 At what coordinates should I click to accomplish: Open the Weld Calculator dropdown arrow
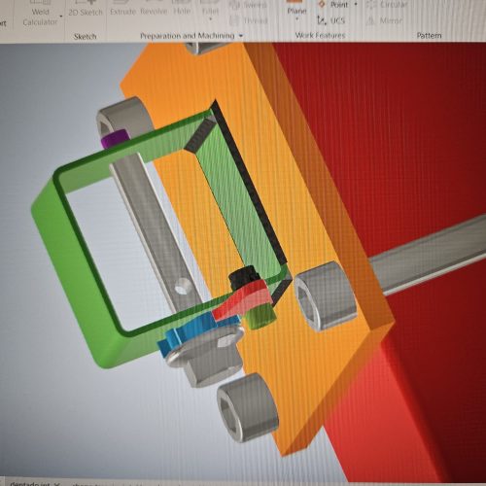click(x=61, y=17)
